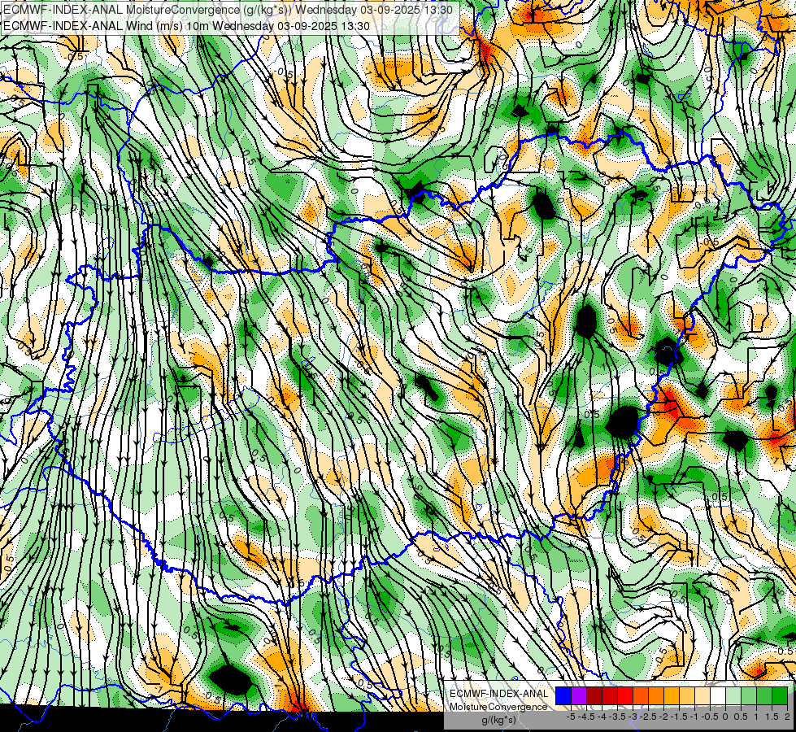Click the '-0.5' legend tick label
This screenshot has width=796, height=732.
point(710,717)
